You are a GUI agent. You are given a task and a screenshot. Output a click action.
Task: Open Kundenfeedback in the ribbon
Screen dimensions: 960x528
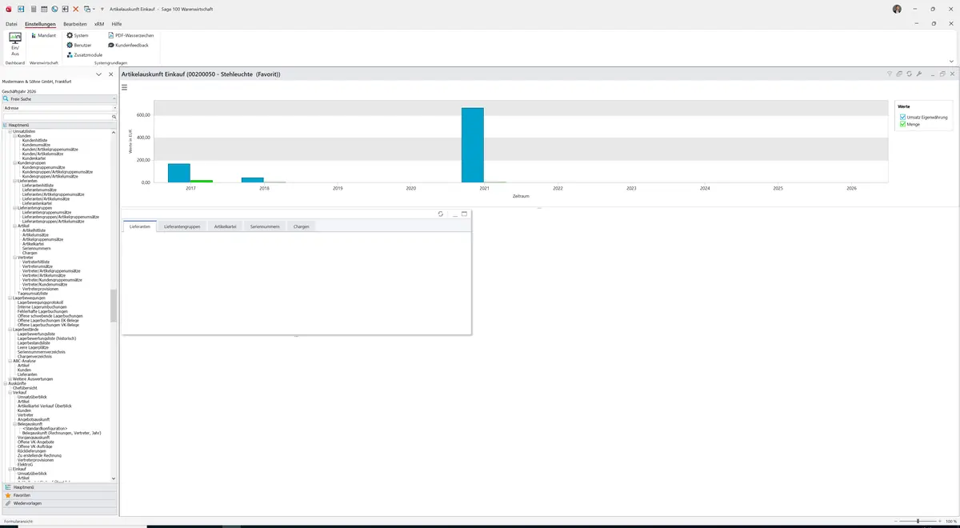129,45
